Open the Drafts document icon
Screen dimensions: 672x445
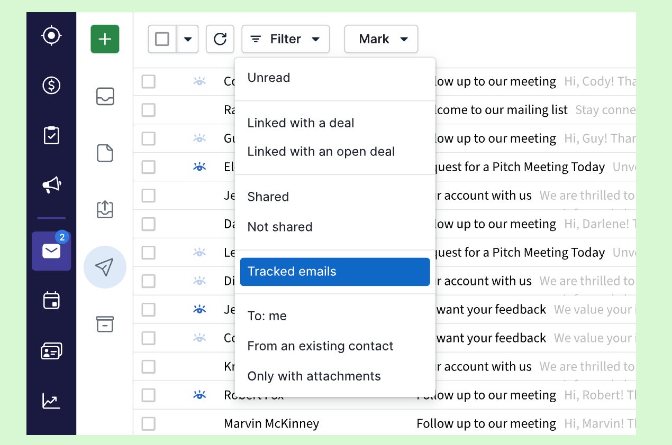[105, 153]
